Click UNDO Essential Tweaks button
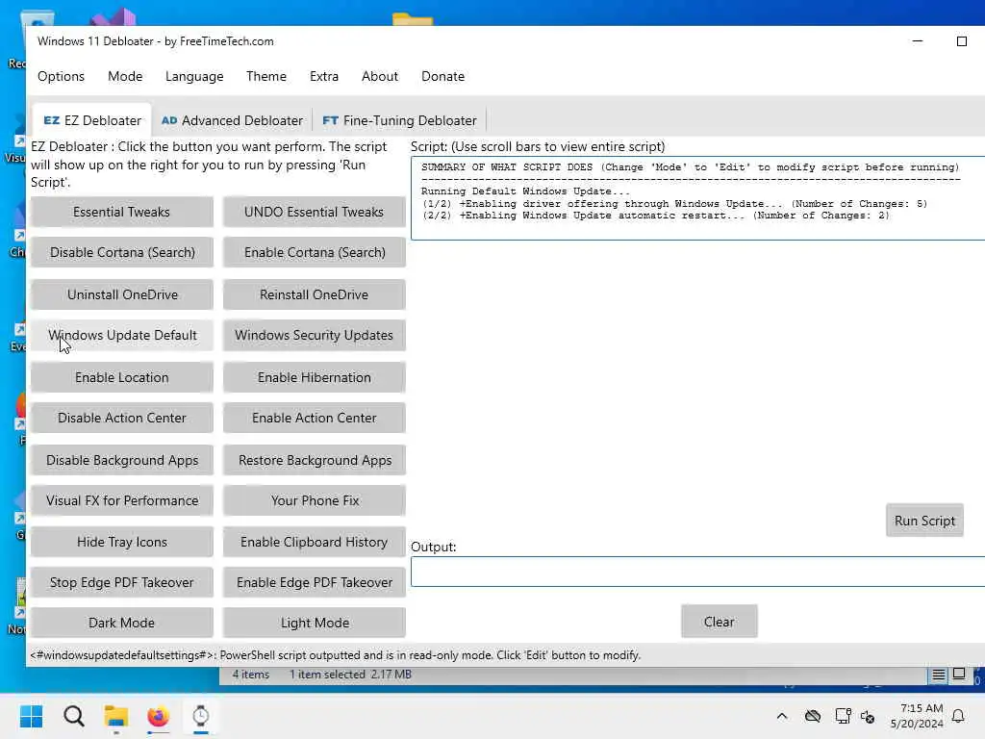The width and height of the screenshot is (985, 739). [x=315, y=212]
